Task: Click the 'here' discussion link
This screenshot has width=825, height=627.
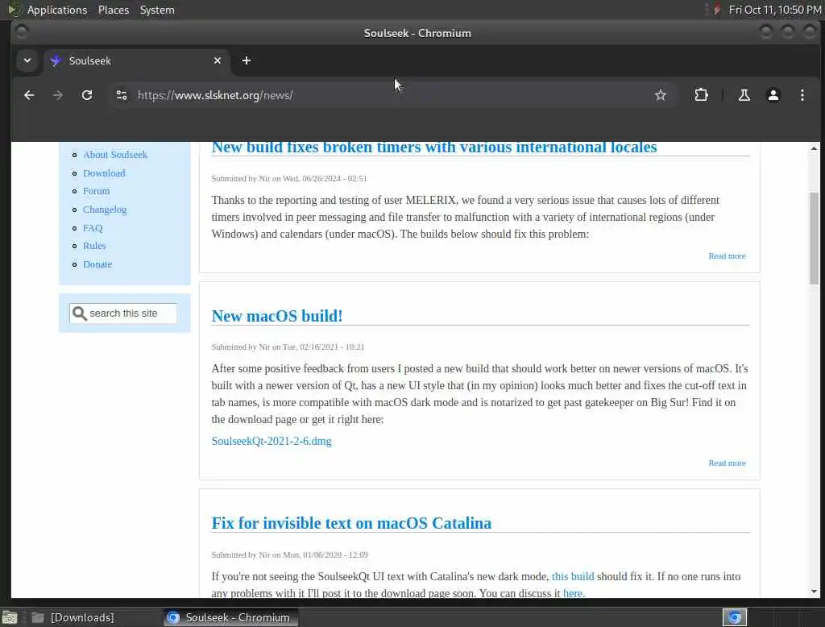Action: click(x=573, y=593)
